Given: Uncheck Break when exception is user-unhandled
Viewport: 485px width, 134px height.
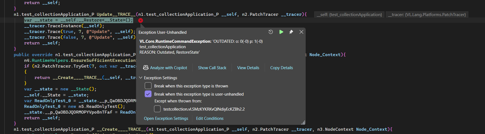Looking at the screenshot, I should click(x=148, y=94).
